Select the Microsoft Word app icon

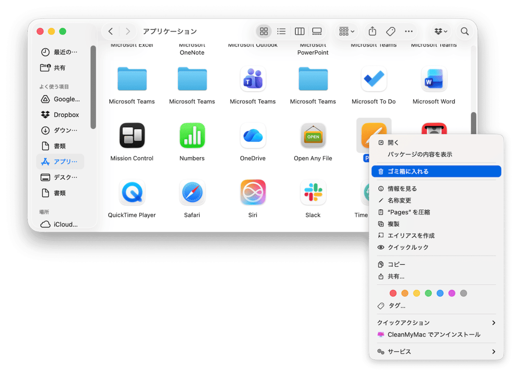[434, 79]
